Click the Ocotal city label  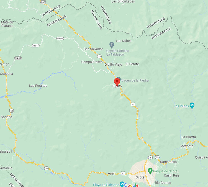click(140, 177)
